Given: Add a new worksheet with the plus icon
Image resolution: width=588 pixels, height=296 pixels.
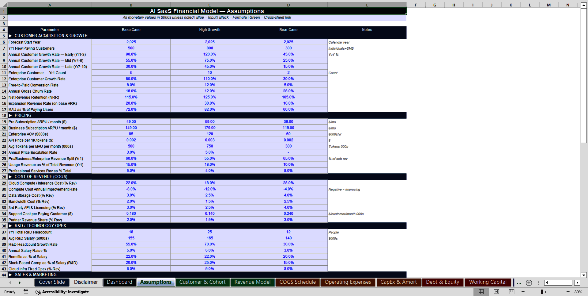Looking at the screenshot, I should click(x=529, y=283).
